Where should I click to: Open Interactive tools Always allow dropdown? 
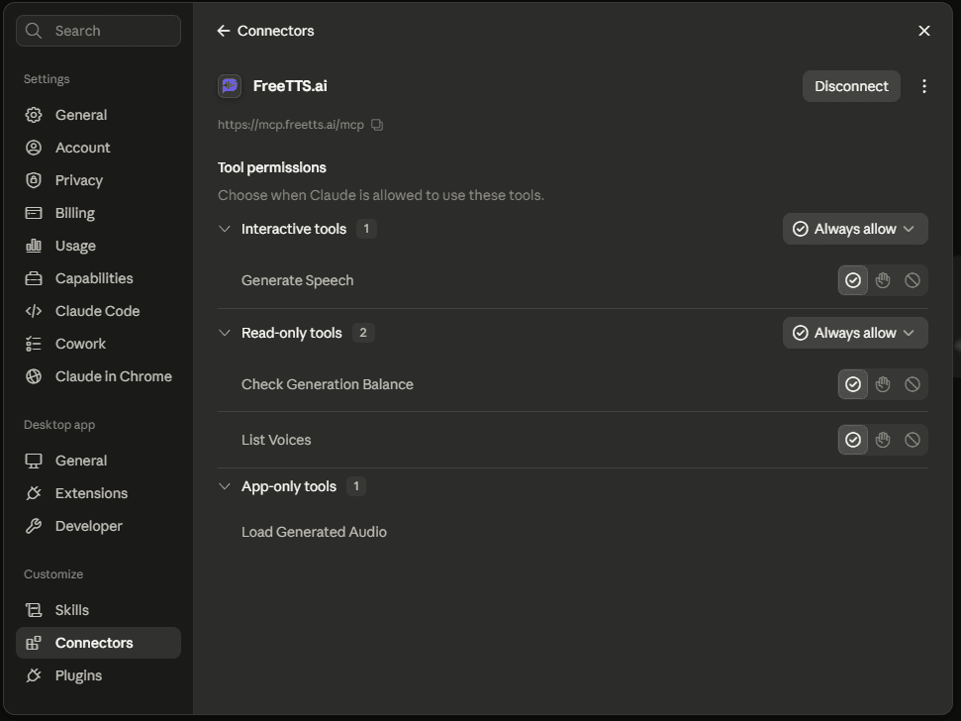pyautogui.click(x=855, y=229)
